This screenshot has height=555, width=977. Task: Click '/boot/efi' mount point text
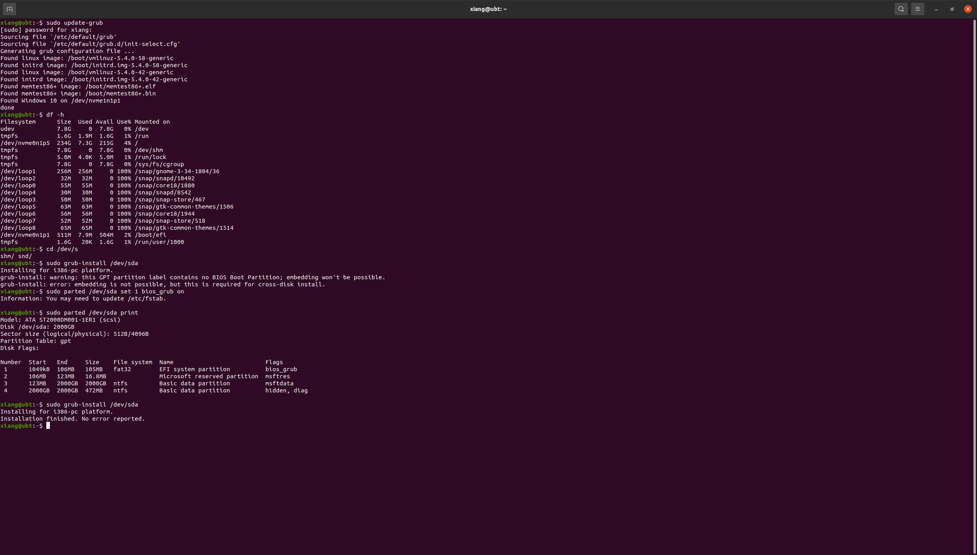150,235
